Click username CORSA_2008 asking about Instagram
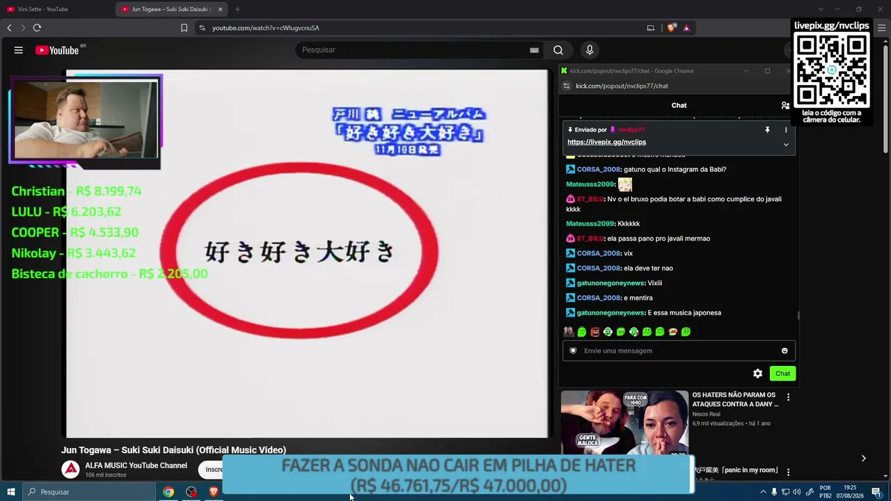Image resolution: width=891 pixels, height=501 pixels. [598, 169]
